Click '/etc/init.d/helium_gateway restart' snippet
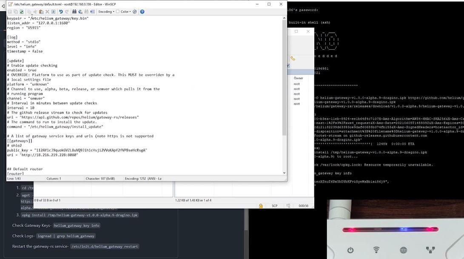 [105, 247]
